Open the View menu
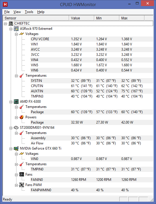The width and height of the screenshot is (156, 204). (x=17, y=12)
